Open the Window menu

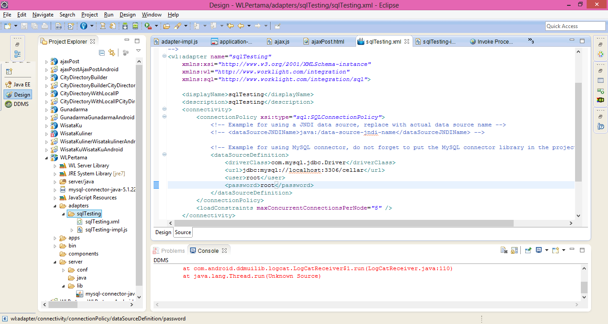152,15
